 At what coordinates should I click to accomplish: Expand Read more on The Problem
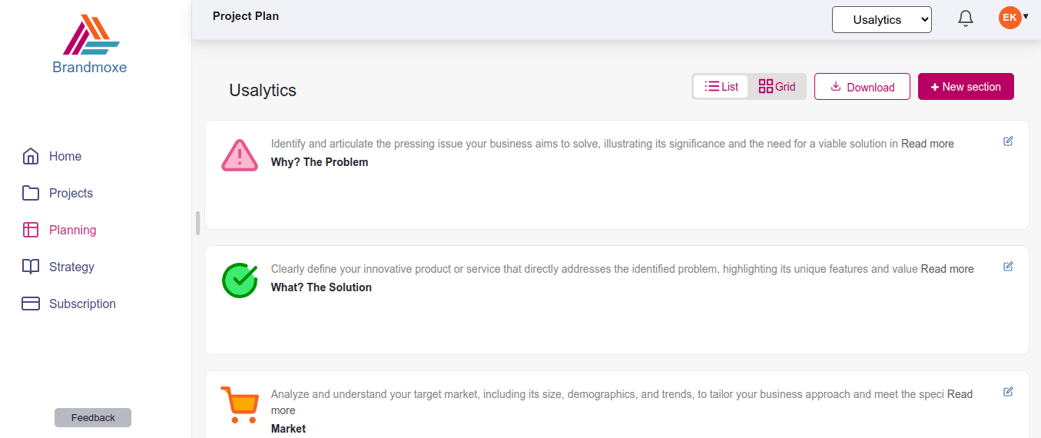927,144
